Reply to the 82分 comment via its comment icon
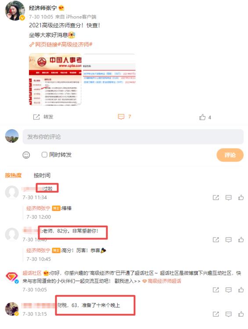The height and width of the screenshot is (329, 248). (x=228, y=240)
